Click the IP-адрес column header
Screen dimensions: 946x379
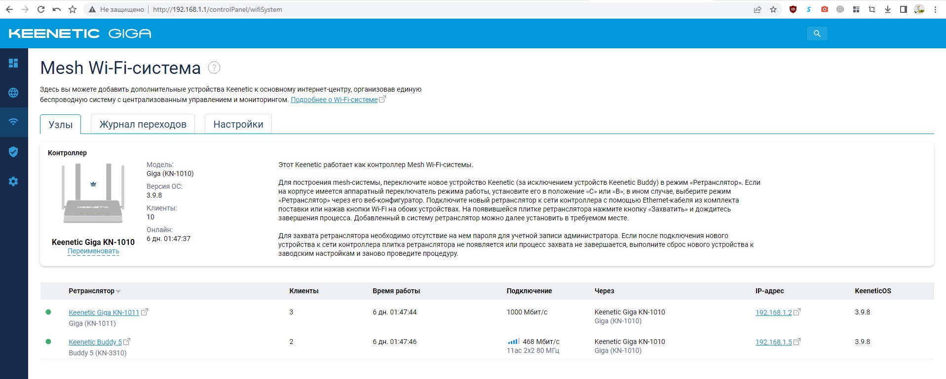(769, 291)
